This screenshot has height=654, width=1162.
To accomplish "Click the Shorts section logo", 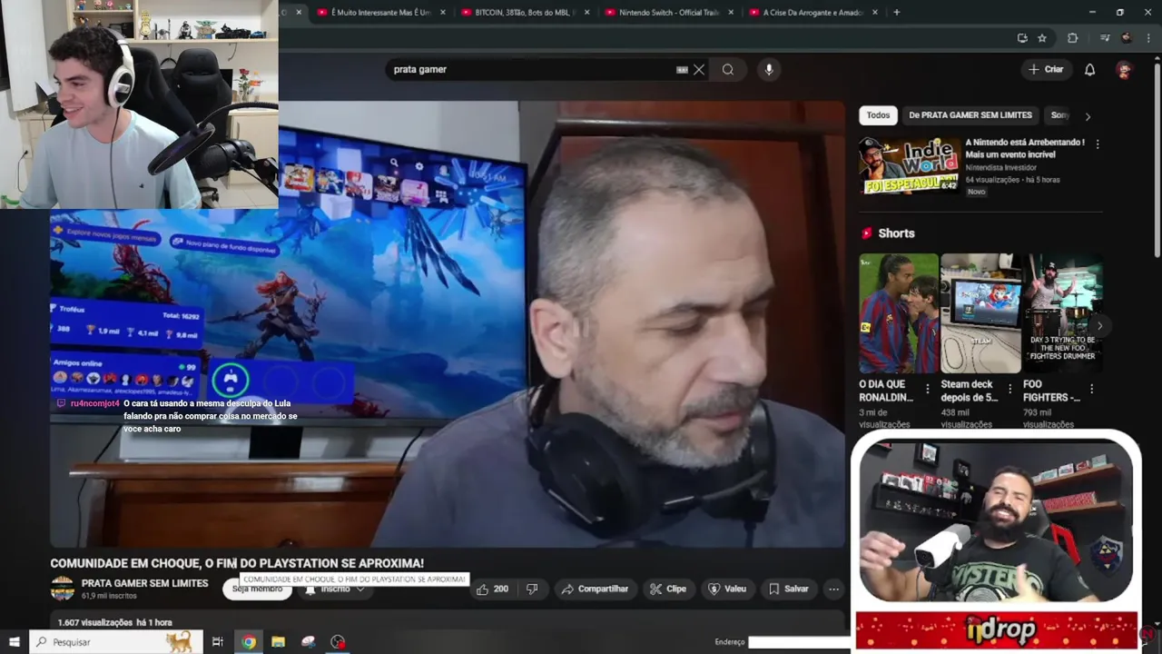I will pos(867,233).
